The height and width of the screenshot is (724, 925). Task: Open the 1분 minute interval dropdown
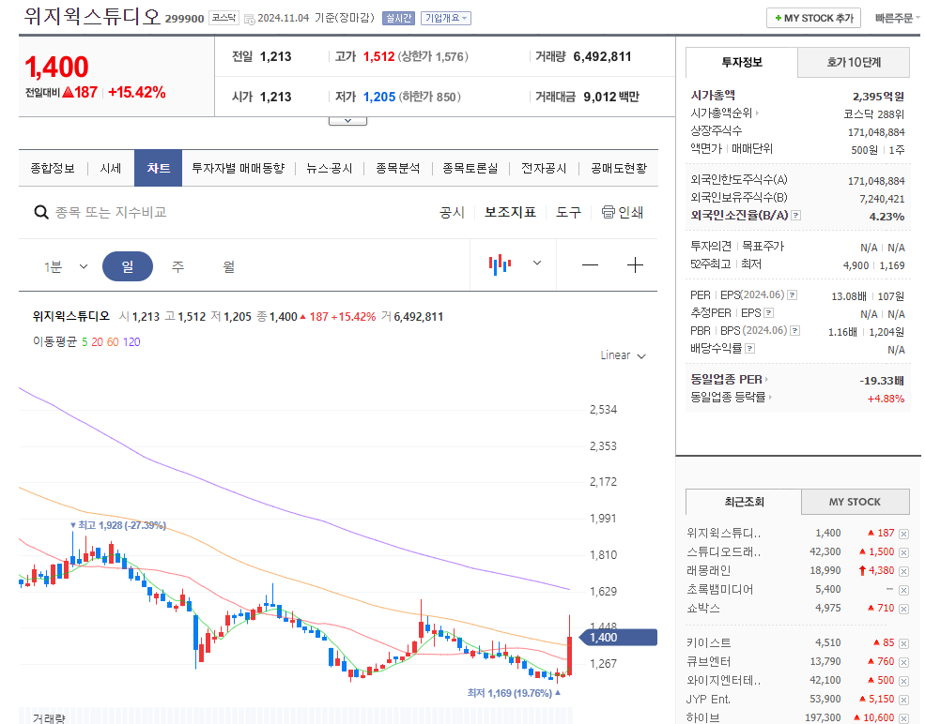tap(66, 267)
